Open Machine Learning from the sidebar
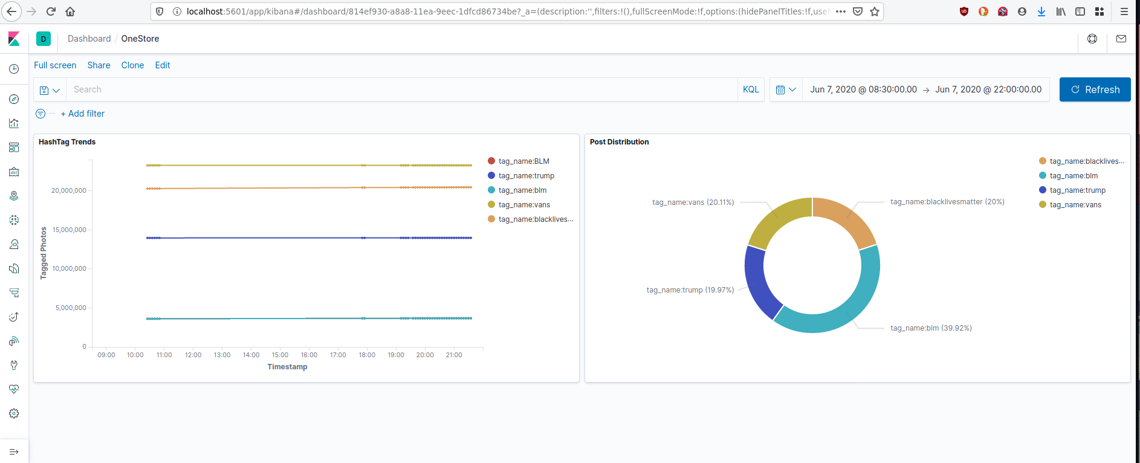This screenshot has width=1140, height=463. coord(14,220)
